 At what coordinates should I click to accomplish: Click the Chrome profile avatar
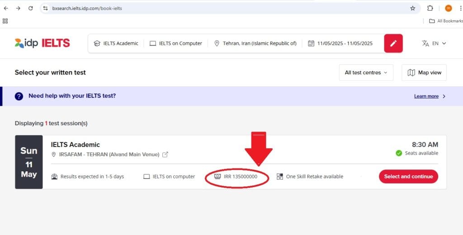(448, 8)
